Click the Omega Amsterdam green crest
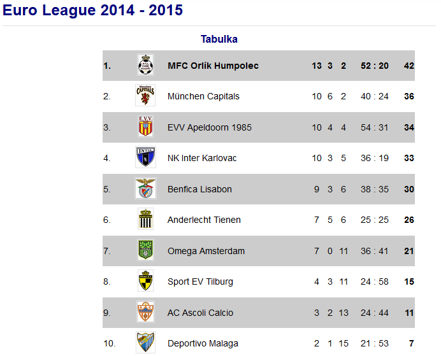 pyautogui.click(x=145, y=251)
